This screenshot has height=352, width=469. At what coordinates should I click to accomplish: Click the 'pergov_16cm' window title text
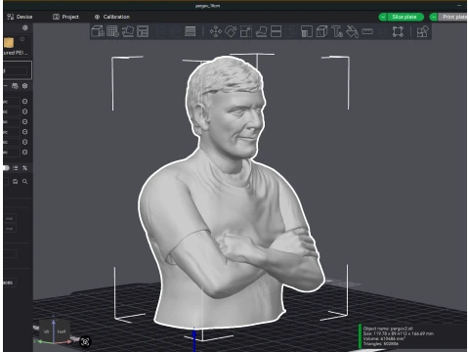[x=207, y=6]
